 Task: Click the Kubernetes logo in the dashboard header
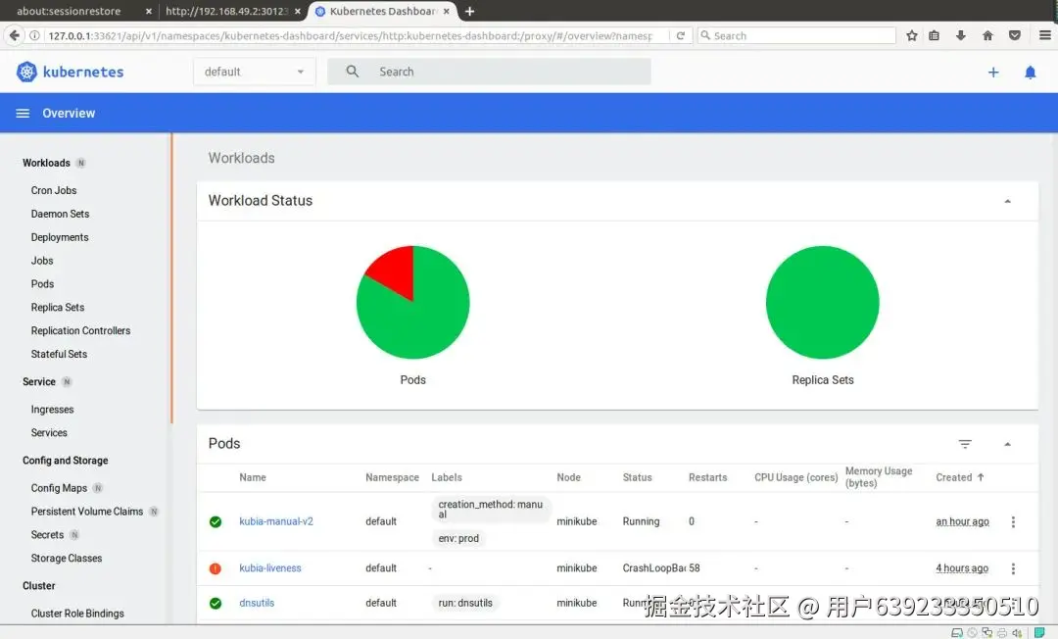point(24,71)
